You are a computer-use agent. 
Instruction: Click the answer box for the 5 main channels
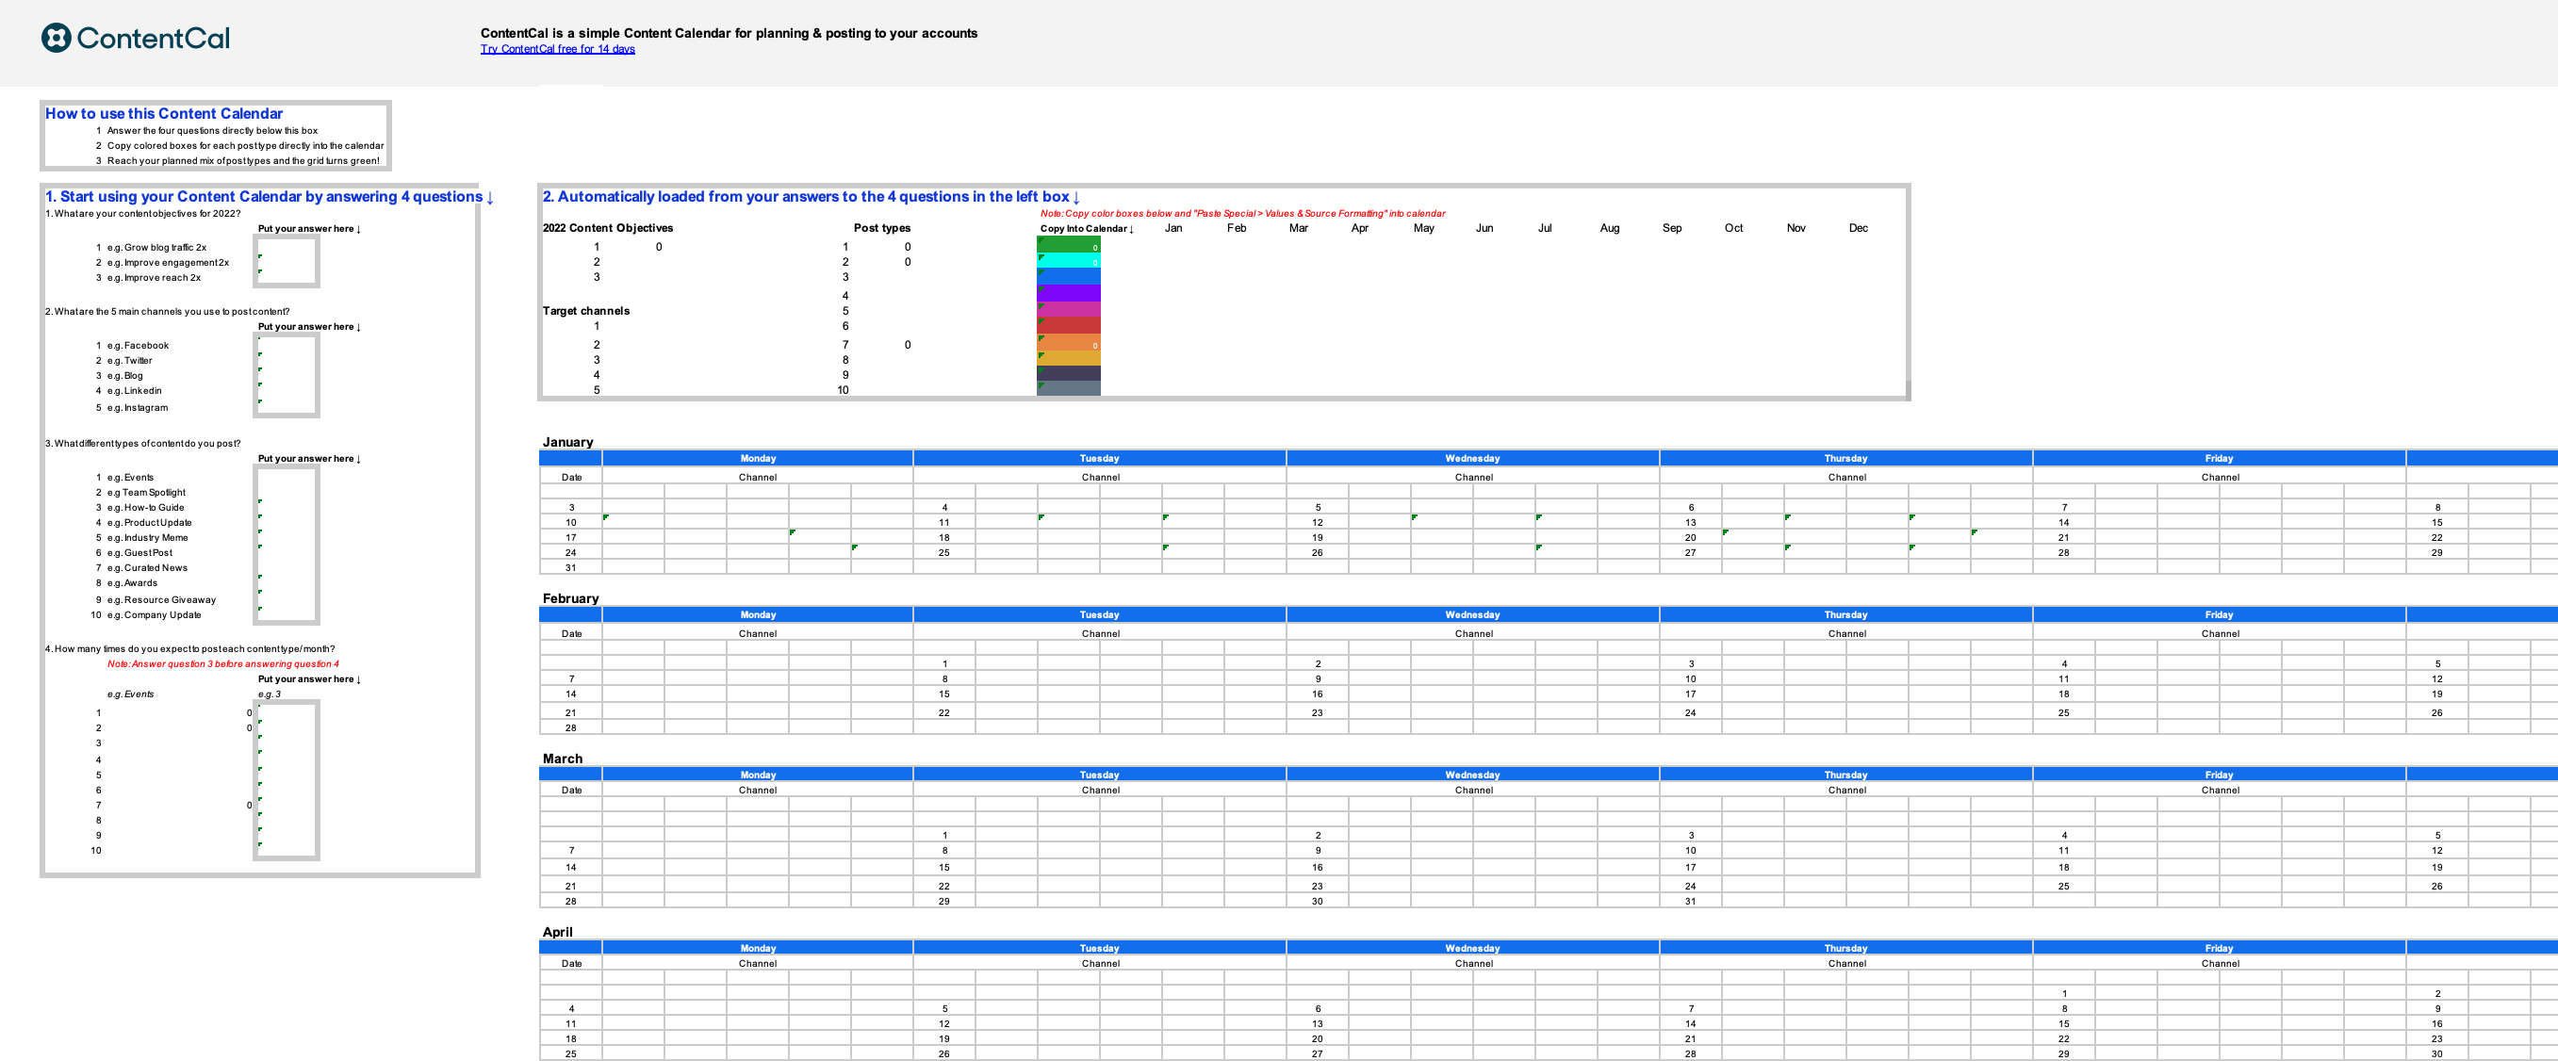(287, 375)
